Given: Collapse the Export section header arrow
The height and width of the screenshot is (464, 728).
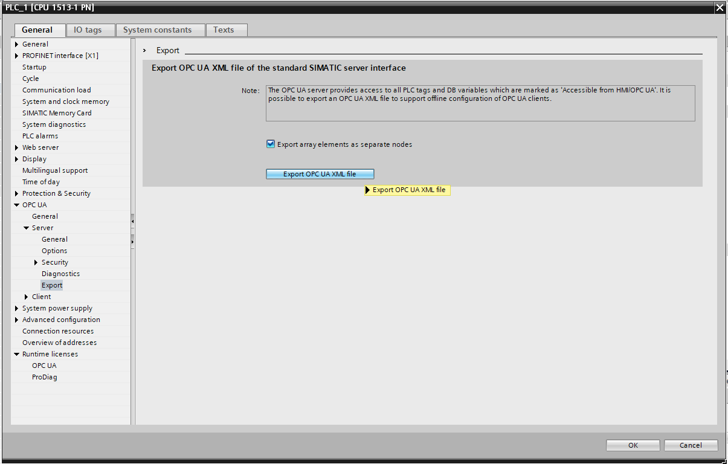Looking at the screenshot, I should point(144,50).
